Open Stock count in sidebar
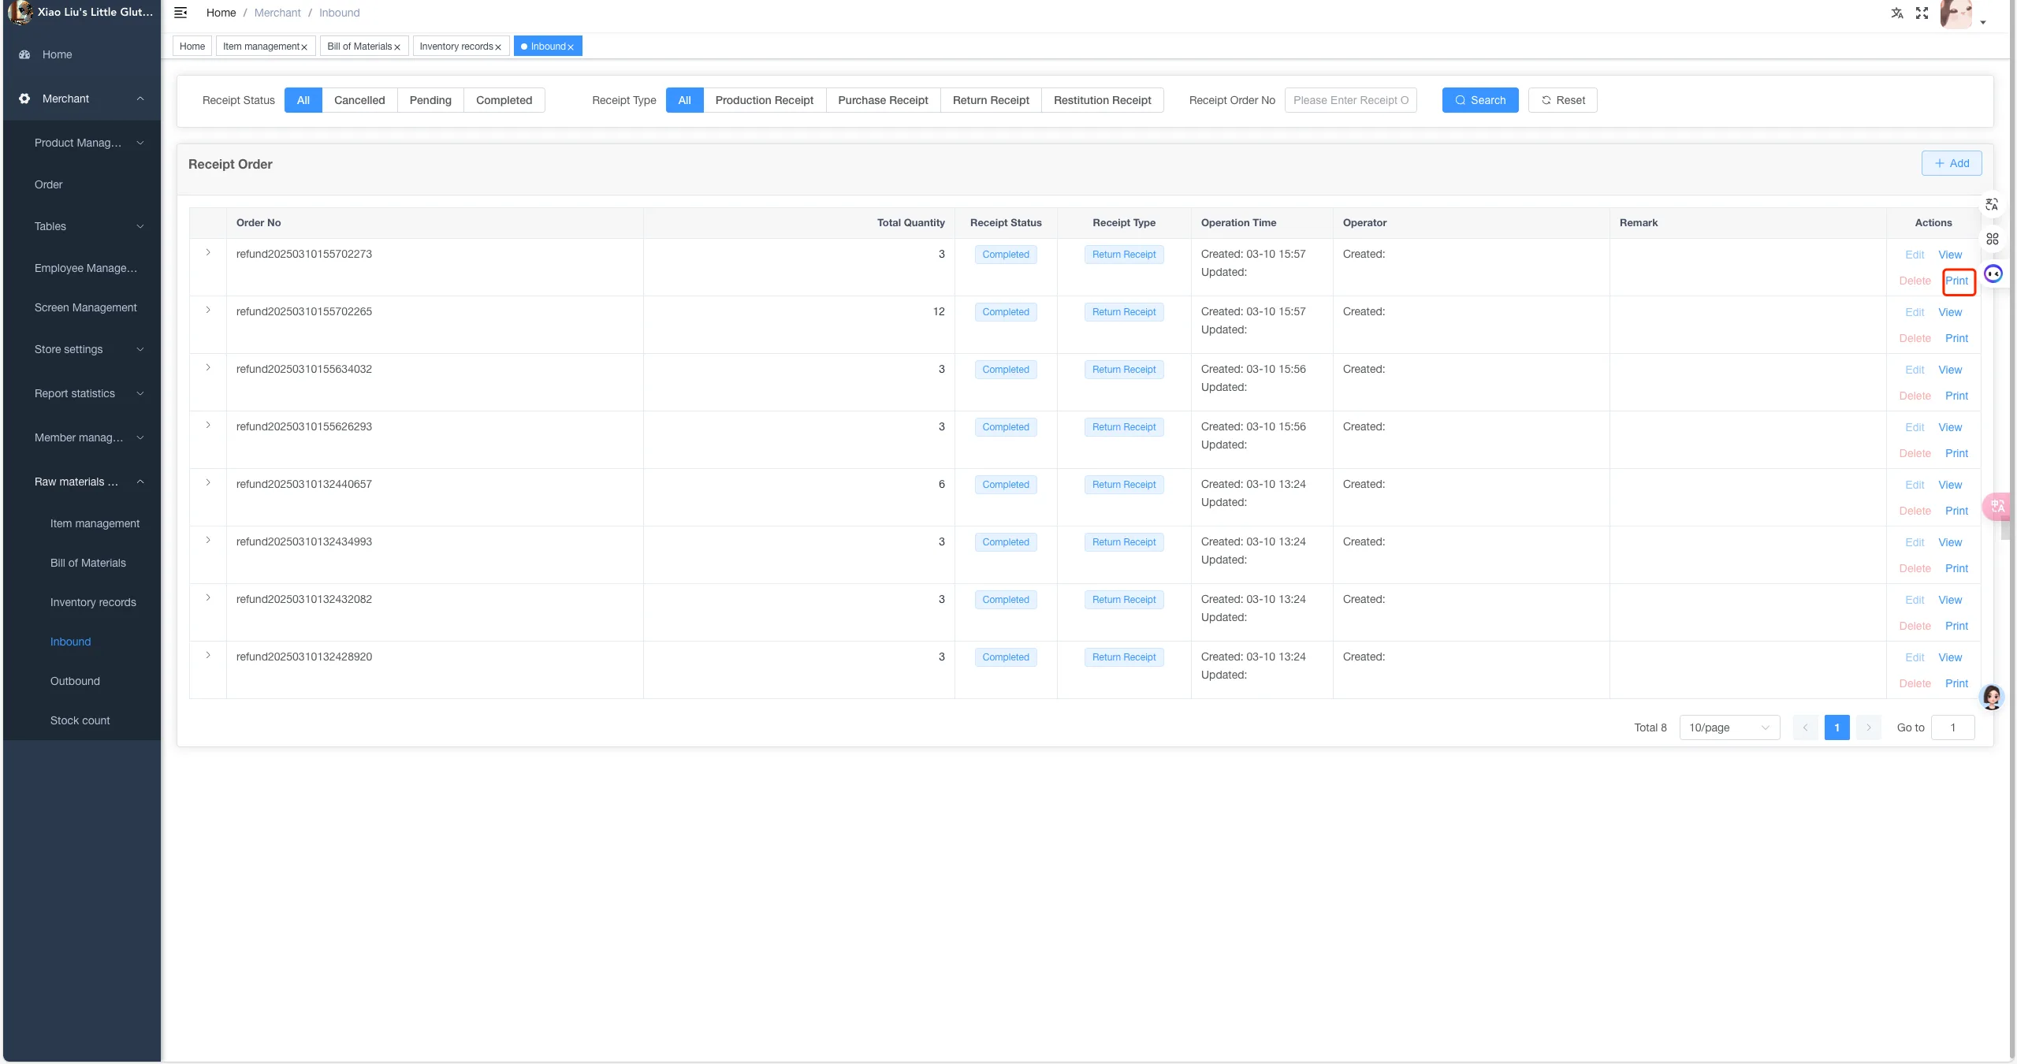Screen dimensions: 2017x1064 tap(80, 720)
